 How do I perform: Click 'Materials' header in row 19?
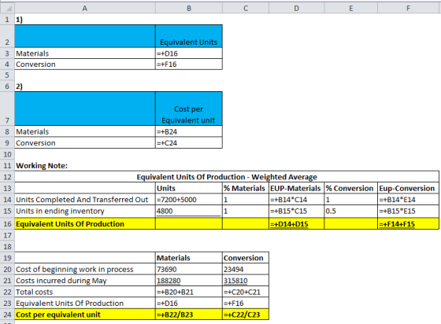tap(189, 258)
